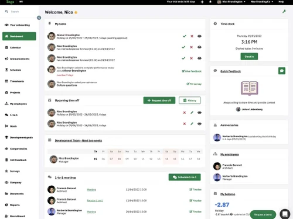Click the Competencies icon in sidebar
293x219 pixels.
coord(6,149)
